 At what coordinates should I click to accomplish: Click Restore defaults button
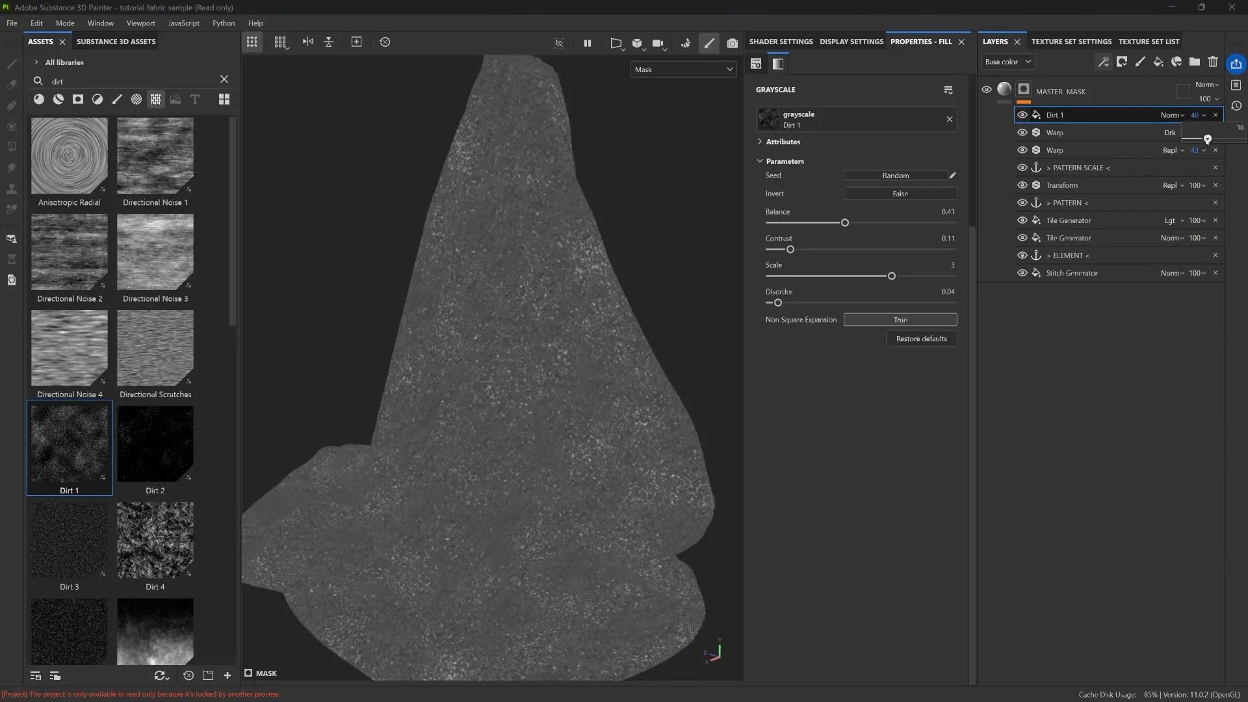(921, 339)
